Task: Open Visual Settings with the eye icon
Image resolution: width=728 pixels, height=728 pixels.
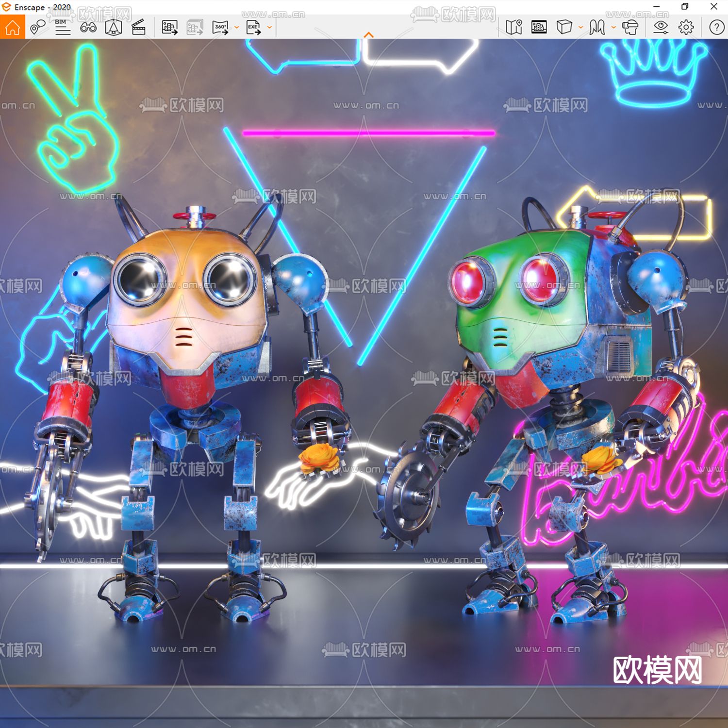Action: click(661, 28)
